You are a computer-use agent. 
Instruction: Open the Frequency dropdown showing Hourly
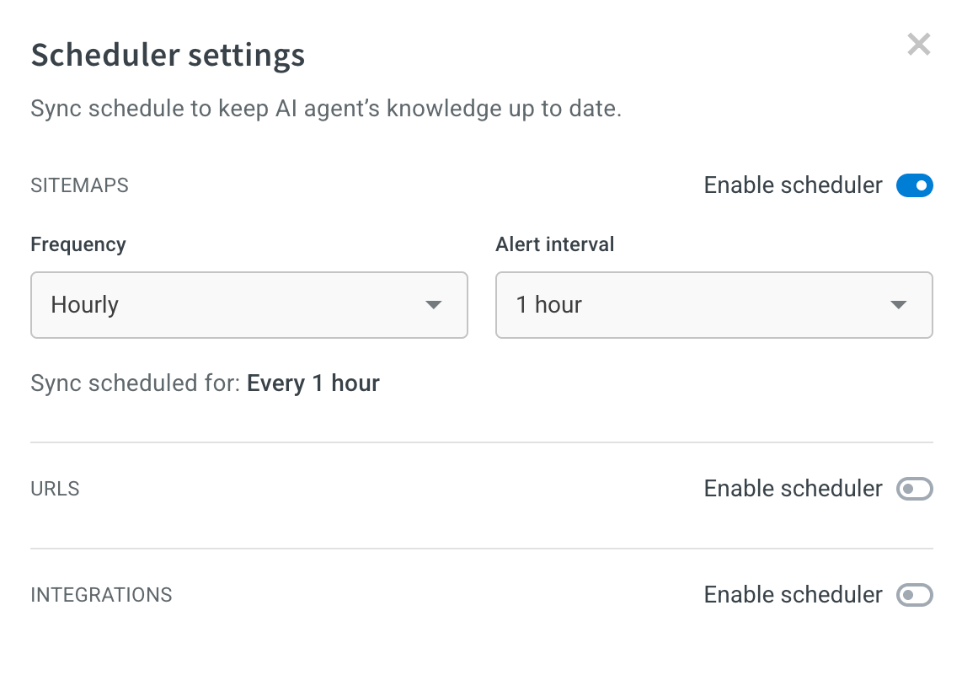coord(249,305)
